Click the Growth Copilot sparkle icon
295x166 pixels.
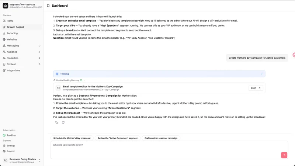(x=4, y=27)
